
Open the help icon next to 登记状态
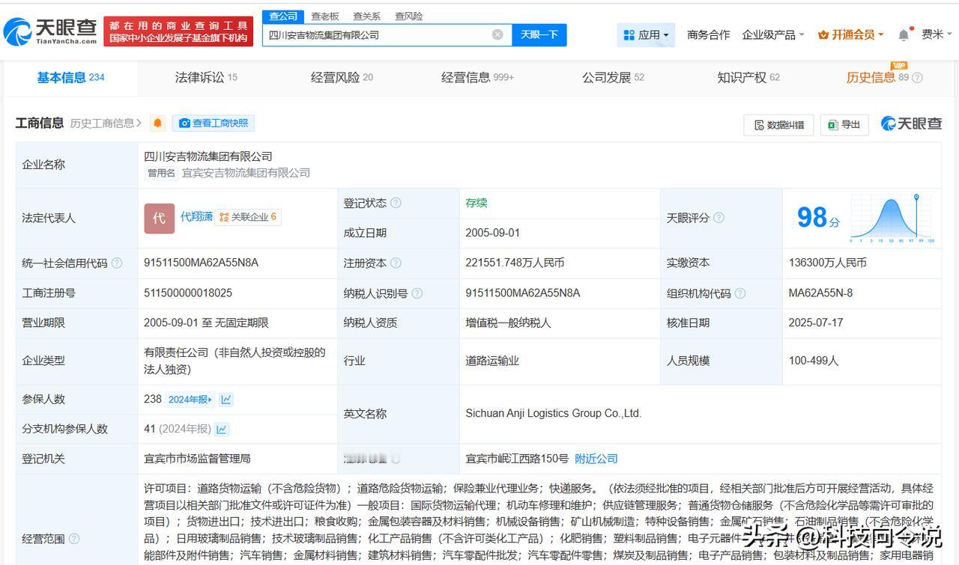[396, 203]
